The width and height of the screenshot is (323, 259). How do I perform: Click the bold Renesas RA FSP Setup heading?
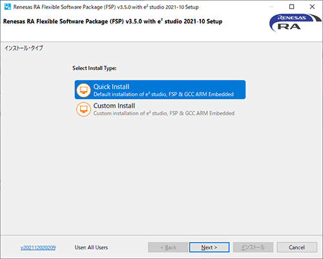(x=112, y=21)
